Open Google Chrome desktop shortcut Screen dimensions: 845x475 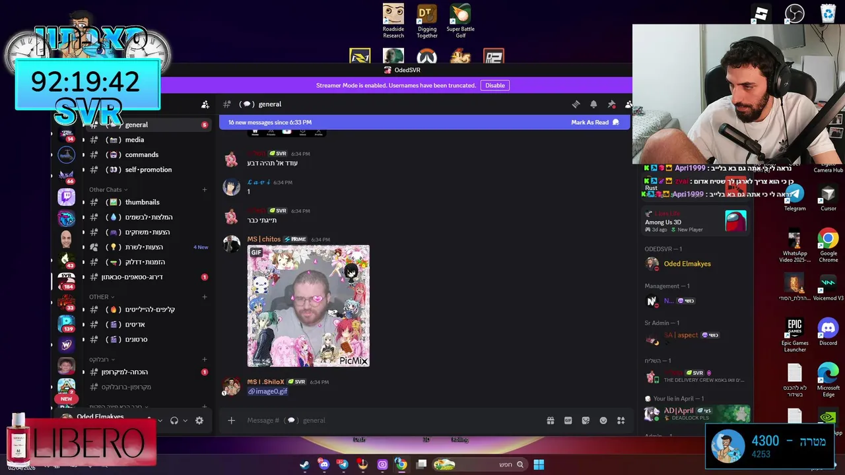coord(828,246)
